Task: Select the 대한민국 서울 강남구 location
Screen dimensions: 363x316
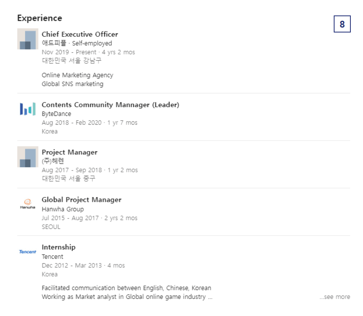Action: [x=72, y=61]
